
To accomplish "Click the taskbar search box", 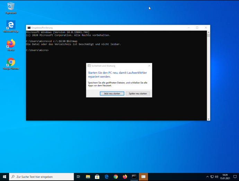I will 42,177.
